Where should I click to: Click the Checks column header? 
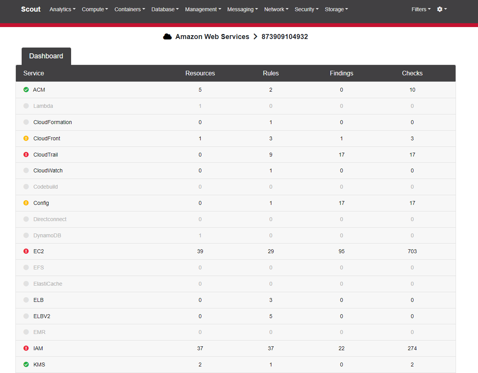pos(412,73)
